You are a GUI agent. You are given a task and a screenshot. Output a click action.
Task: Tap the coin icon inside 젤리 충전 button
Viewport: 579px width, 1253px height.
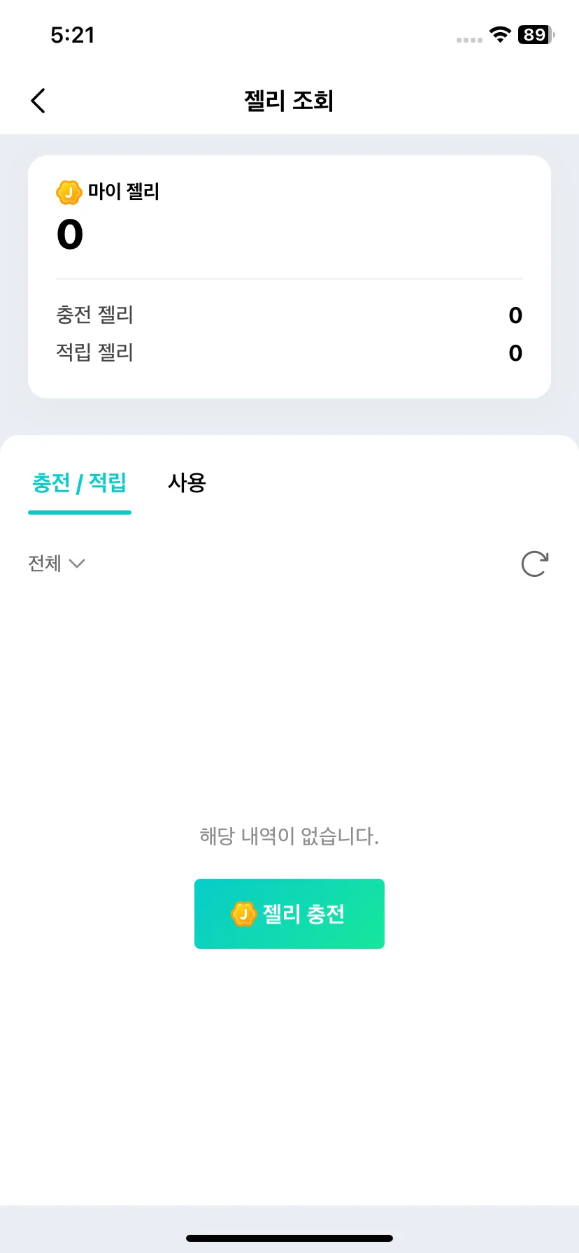pyautogui.click(x=244, y=913)
